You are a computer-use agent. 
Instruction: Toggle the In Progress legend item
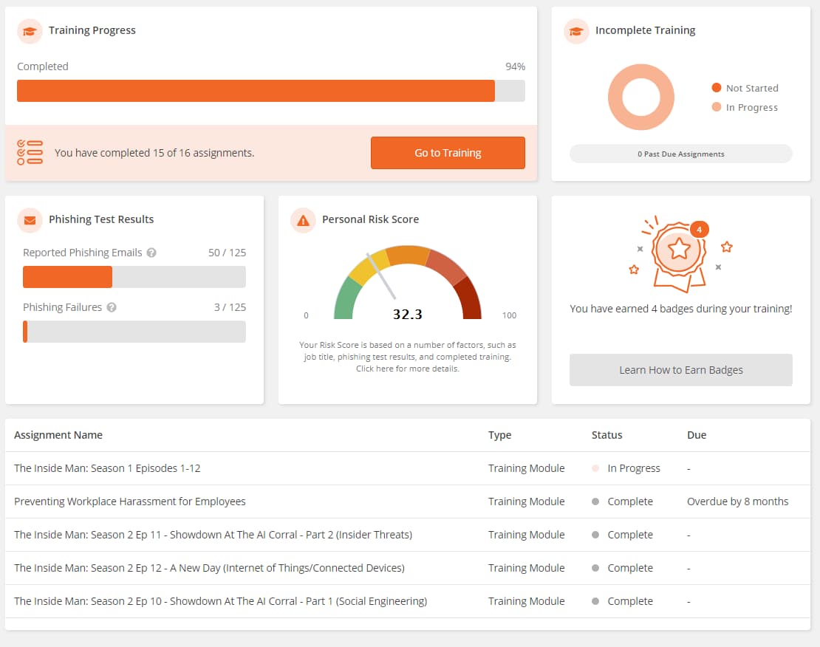(x=745, y=107)
